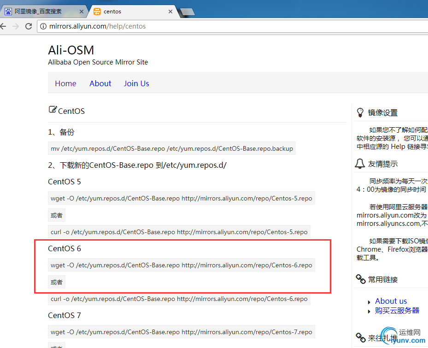Click the site info icon in address bar
The width and height of the screenshot is (428, 348).
(x=43, y=26)
